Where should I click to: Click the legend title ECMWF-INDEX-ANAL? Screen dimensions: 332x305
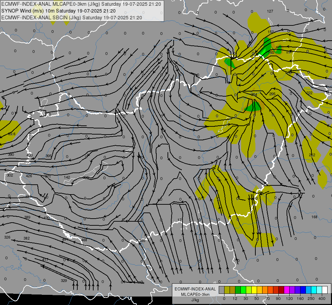click(x=195, y=289)
